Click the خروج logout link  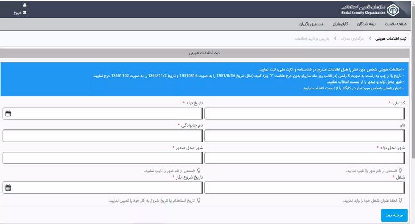20,13
